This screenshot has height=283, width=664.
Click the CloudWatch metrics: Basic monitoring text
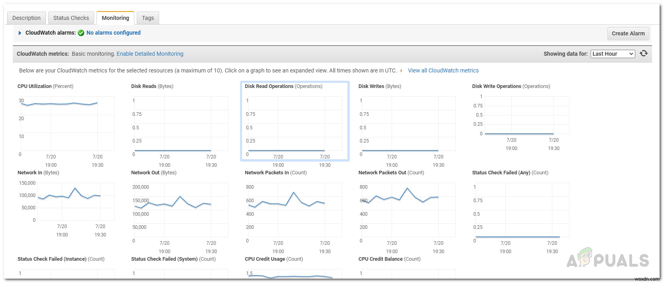click(x=66, y=54)
